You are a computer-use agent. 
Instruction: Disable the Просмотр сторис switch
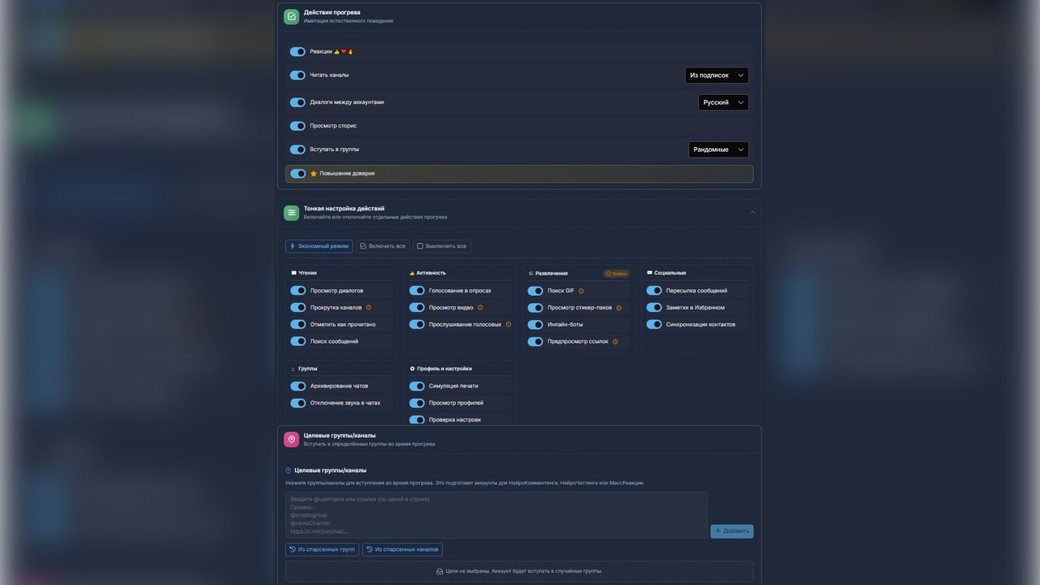297,126
